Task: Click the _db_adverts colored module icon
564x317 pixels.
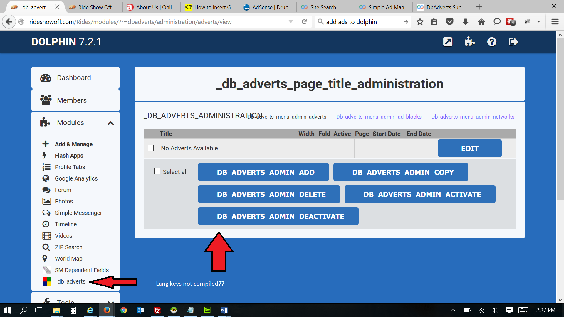Action: (x=47, y=281)
